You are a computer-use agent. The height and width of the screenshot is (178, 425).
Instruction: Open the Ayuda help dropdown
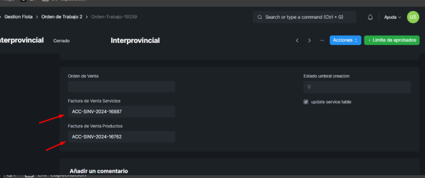(x=393, y=17)
